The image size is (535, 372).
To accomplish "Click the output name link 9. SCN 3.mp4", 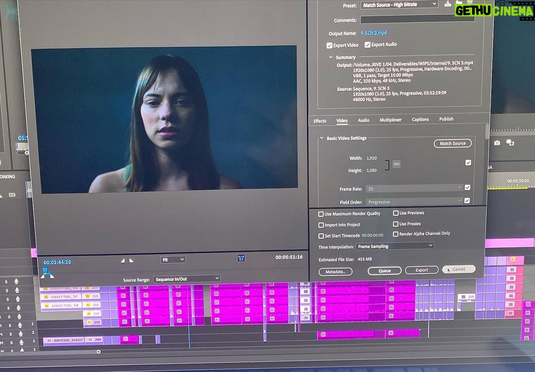I will (374, 33).
